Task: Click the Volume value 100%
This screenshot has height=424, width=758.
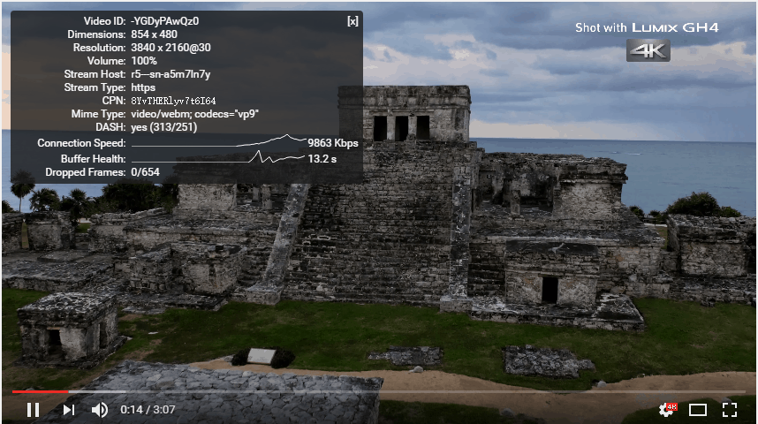Action: coord(144,61)
